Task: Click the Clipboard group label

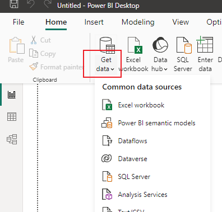Action: (45, 80)
